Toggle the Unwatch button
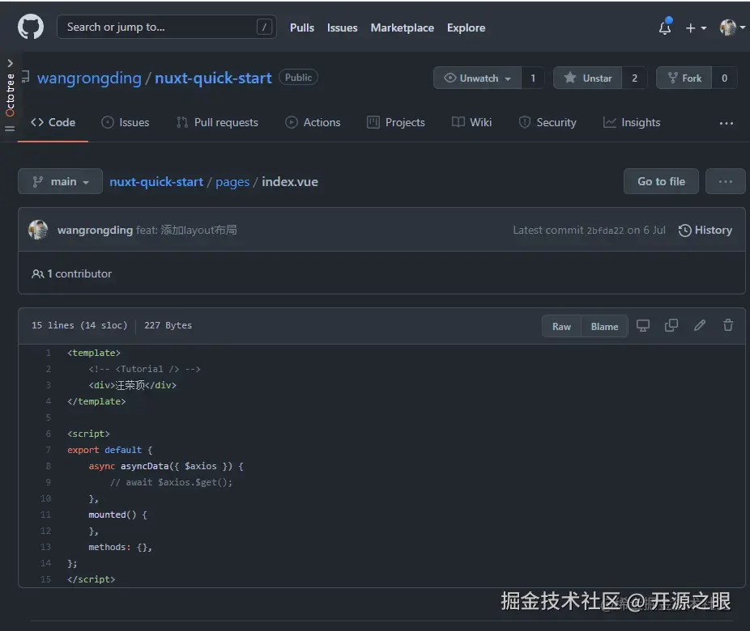 click(477, 78)
